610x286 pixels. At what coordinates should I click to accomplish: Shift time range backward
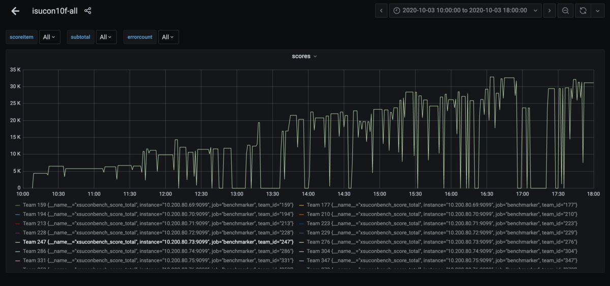(x=381, y=11)
